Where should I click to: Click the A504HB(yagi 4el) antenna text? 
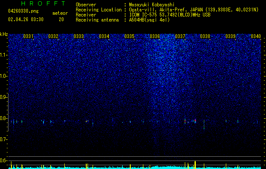149,20
